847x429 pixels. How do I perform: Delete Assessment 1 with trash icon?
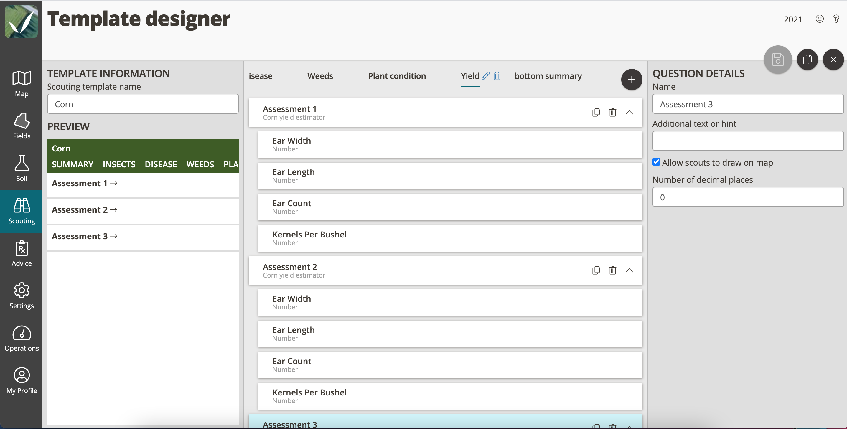pos(613,113)
